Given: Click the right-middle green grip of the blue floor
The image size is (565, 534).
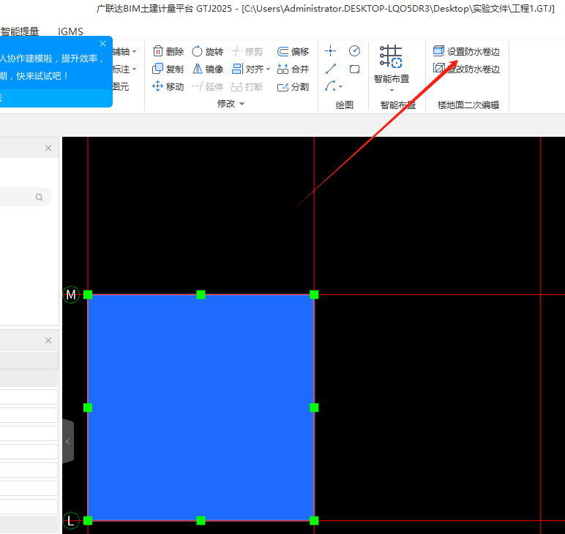Looking at the screenshot, I should tap(314, 407).
